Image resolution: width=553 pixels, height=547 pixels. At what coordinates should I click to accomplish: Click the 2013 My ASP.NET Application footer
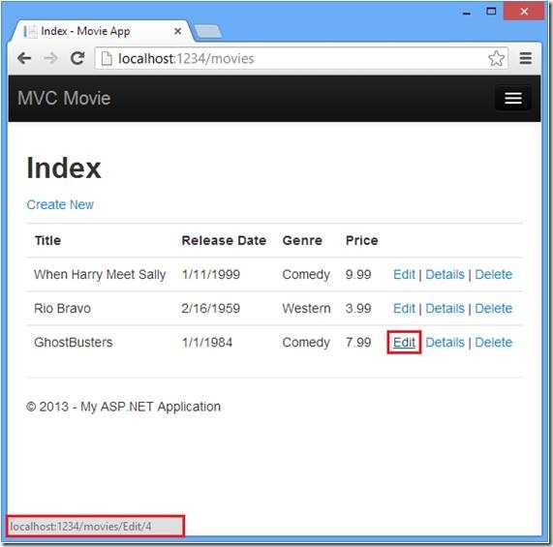tap(123, 407)
